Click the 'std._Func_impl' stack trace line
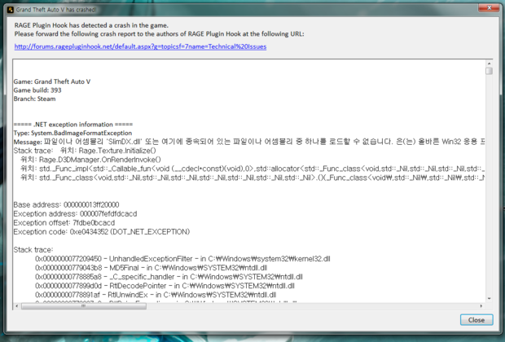Image resolution: width=505 pixels, height=342 pixels. tap(253, 169)
